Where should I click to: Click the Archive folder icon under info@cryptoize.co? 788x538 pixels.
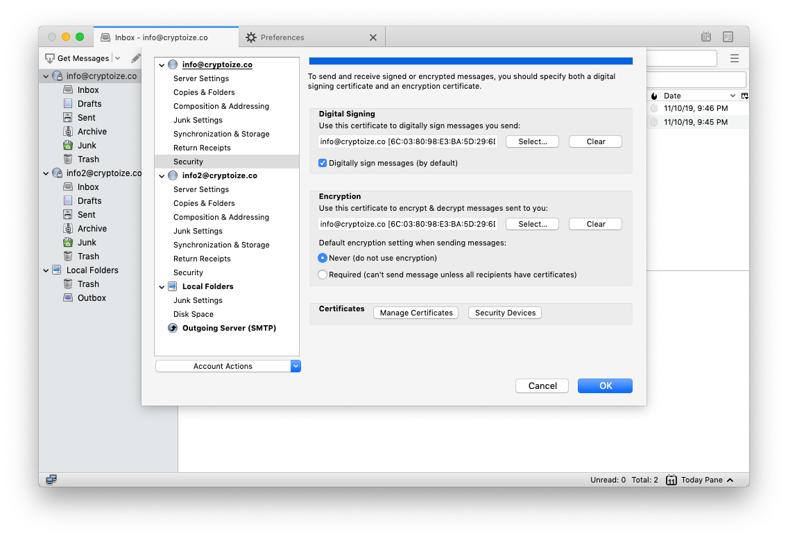(x=68, y=131)
